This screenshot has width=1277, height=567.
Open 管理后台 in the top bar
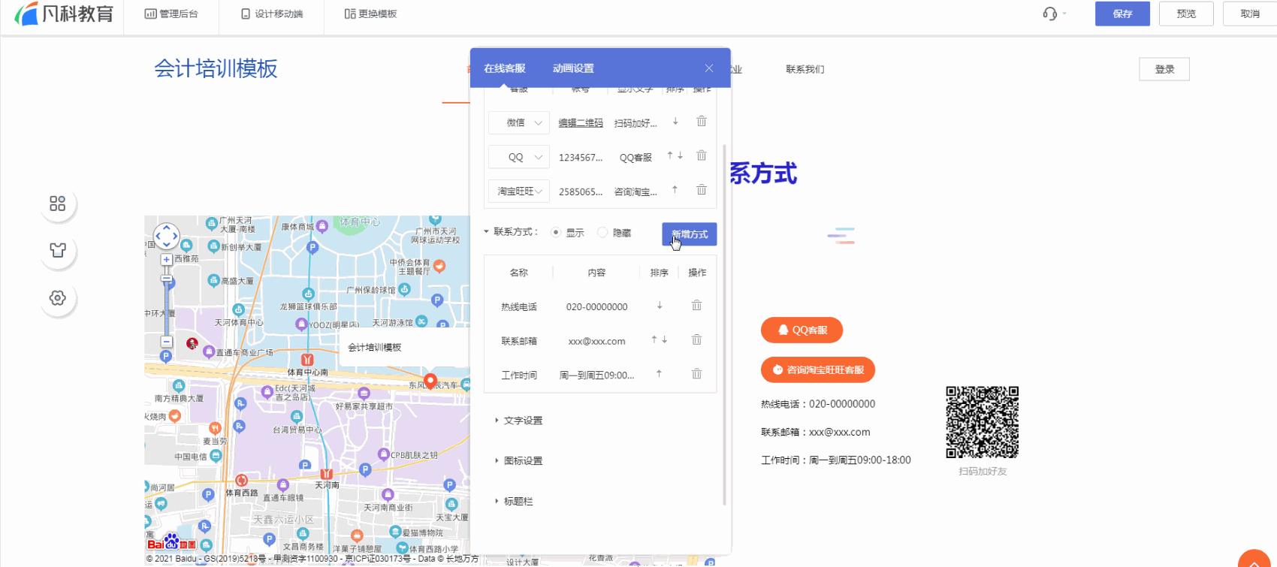(171, 14)
